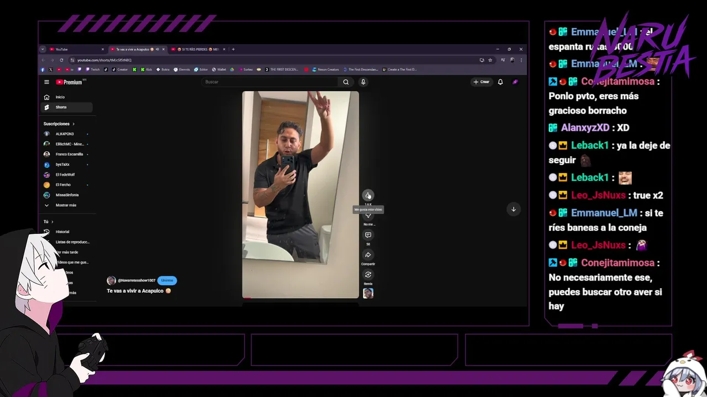This screenshot has height=397, width=707.
Task: Click the address bar URL
Action: pos(104,60)
